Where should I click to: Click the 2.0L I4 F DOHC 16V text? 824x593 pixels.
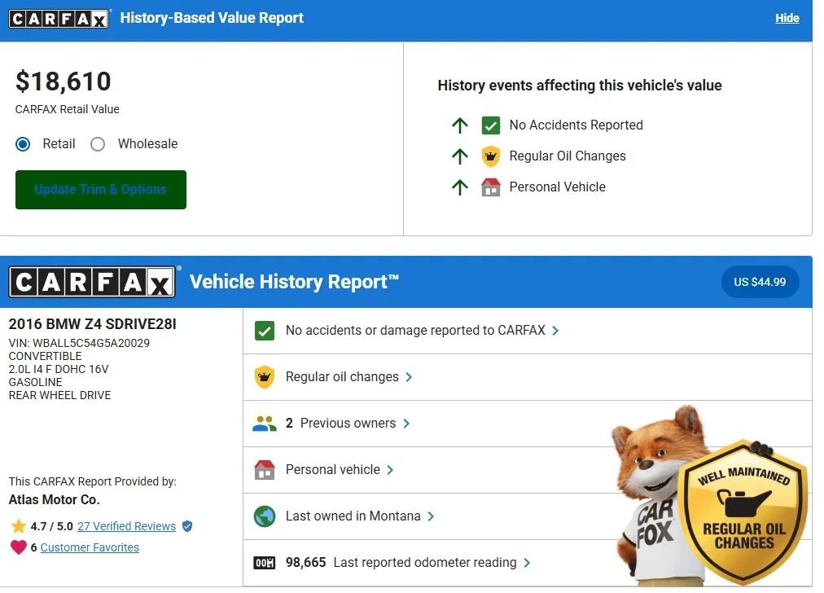tap(59, 369)
